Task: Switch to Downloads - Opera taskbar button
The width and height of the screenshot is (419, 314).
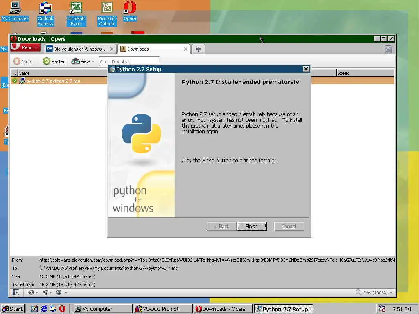Action: tap(223, 309)
